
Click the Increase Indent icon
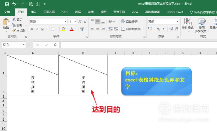click(x=116, y=29)
